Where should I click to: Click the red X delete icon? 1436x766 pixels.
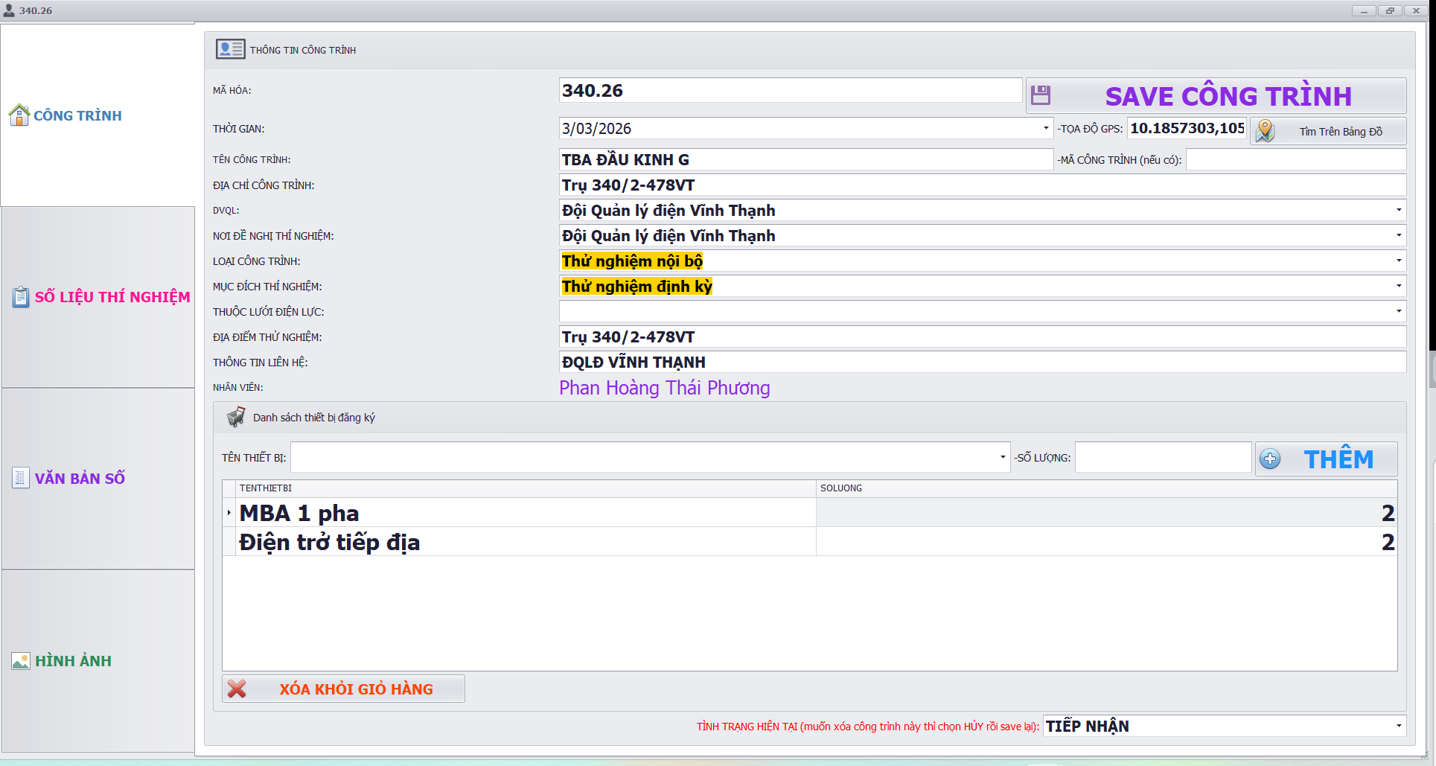coord(237,689)
